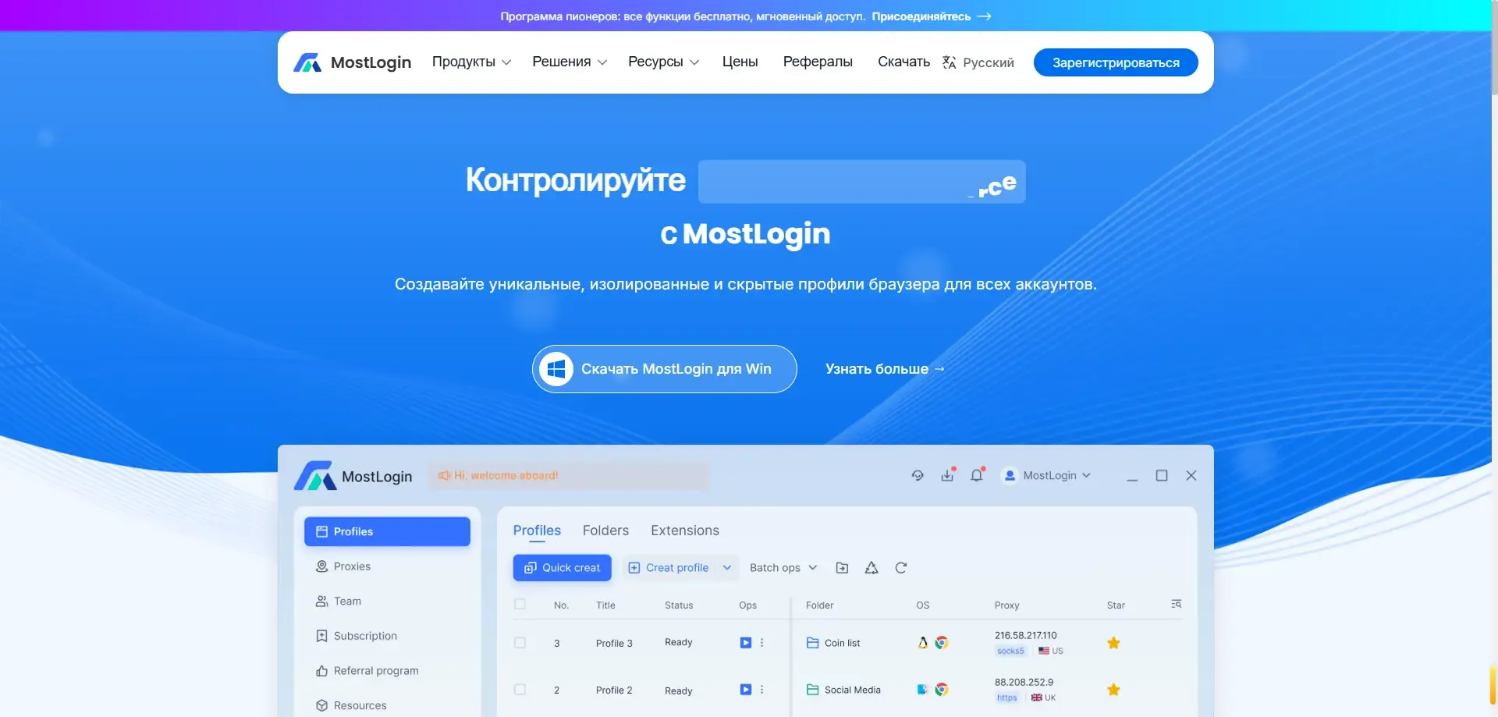This screenshot has width=1498, height=717.
Task: Click the Quick creat button
Action: click(562, 568)
